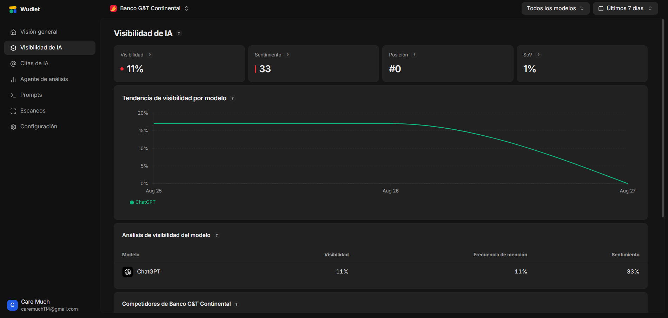Click the Visibilidad de IA layers icon
Screen dimensions: 668x318
13,48
